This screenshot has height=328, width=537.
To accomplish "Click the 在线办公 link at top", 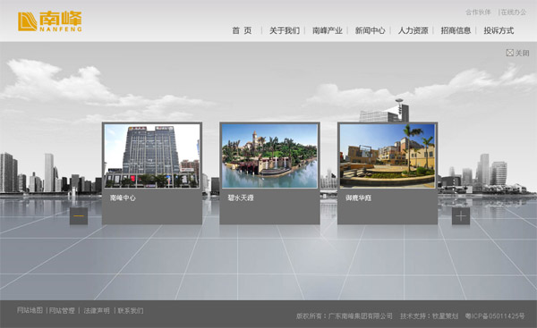I will [514, 13].
